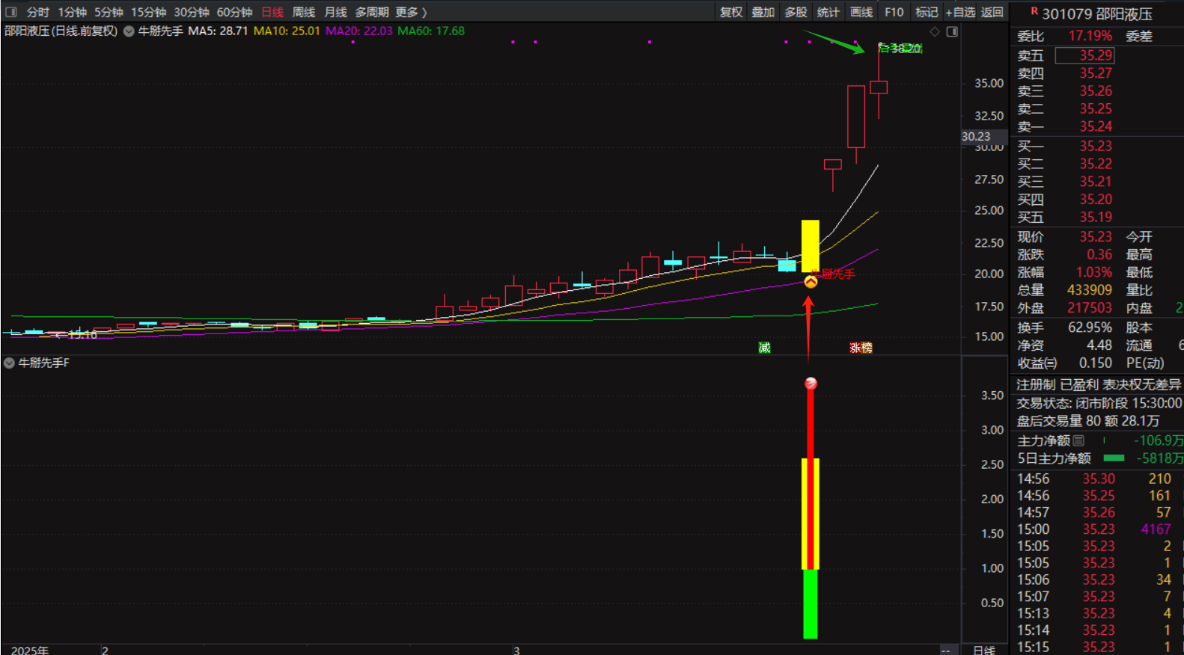The width and height of the screenshot is (1184, 655).
Task: Toggle the left sidebar panel icon
Action: (11, 12)
